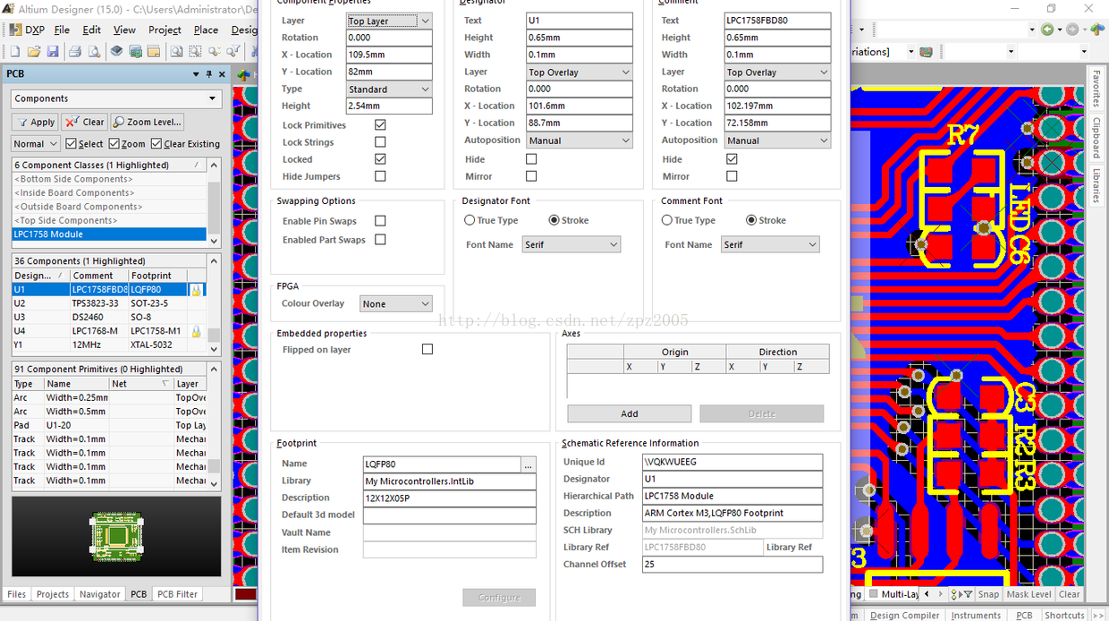Image resolution: width=1109 pixels, height=621 pixels.
Task: Select Comment Font Stroke radio
Action: (751, 220)
